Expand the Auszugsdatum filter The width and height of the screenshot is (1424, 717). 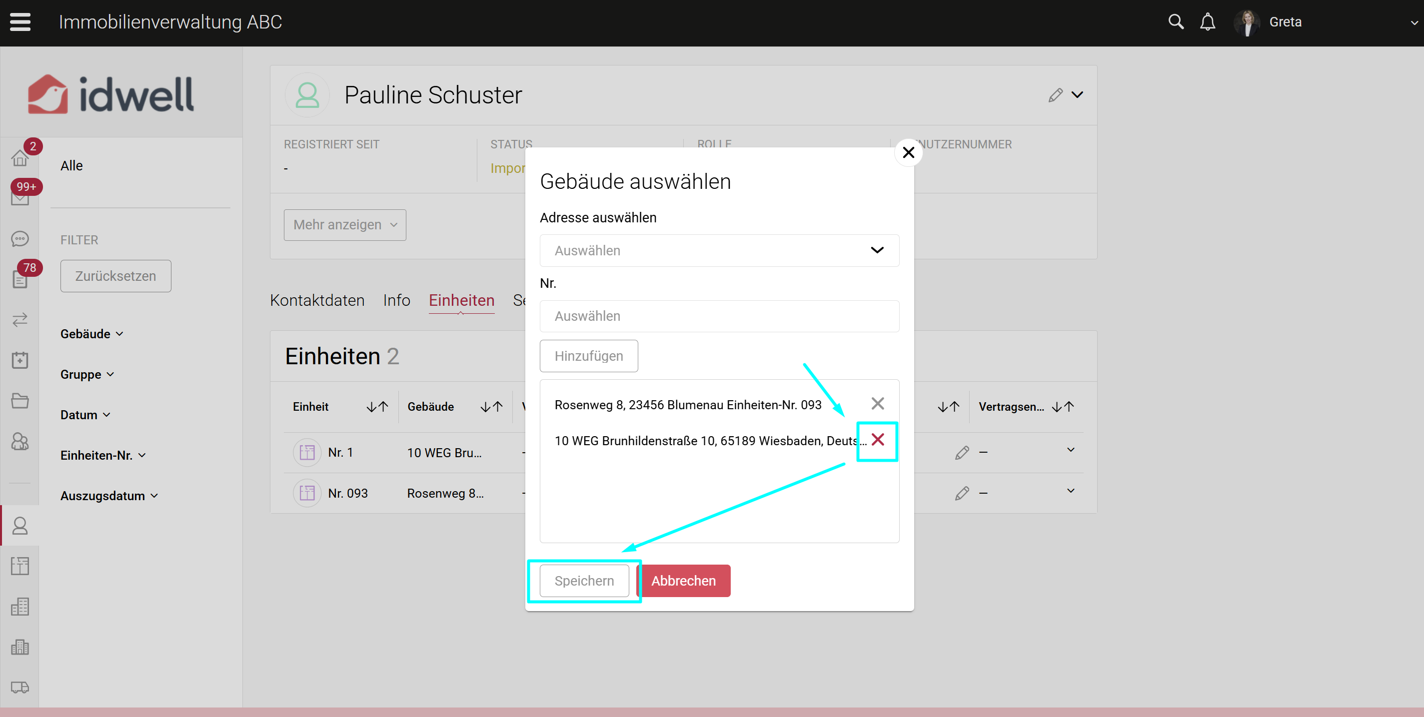(x=109, y=495)
